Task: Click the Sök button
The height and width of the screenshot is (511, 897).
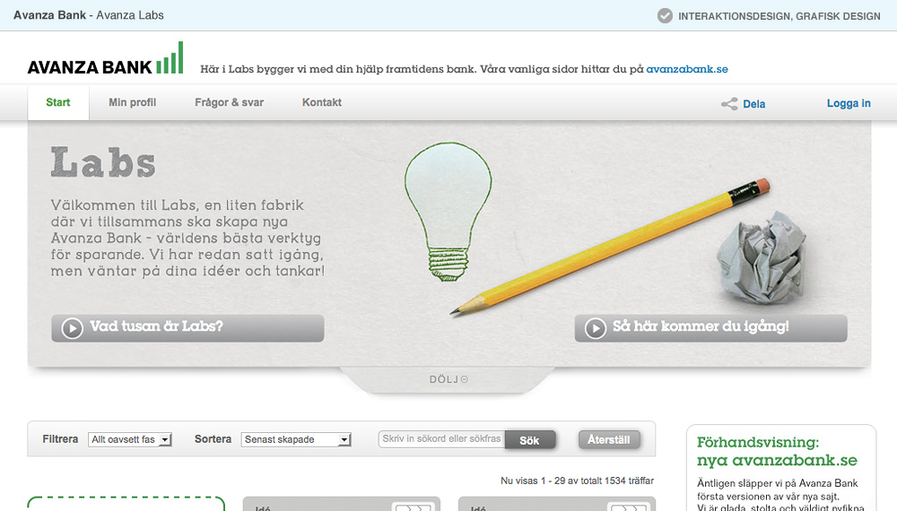Action: point(530,440)
